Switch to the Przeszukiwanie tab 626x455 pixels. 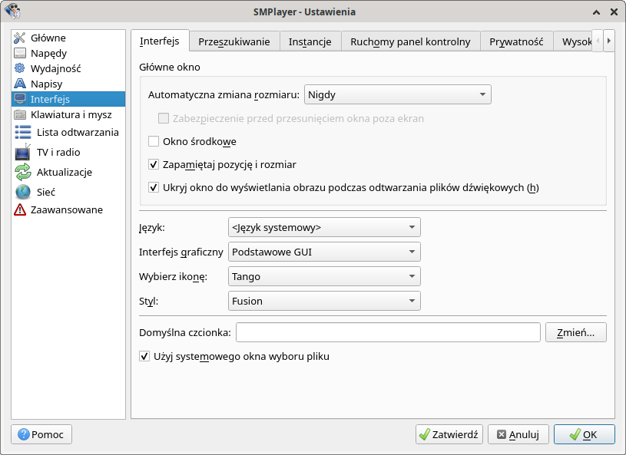[x=234, y=41]
